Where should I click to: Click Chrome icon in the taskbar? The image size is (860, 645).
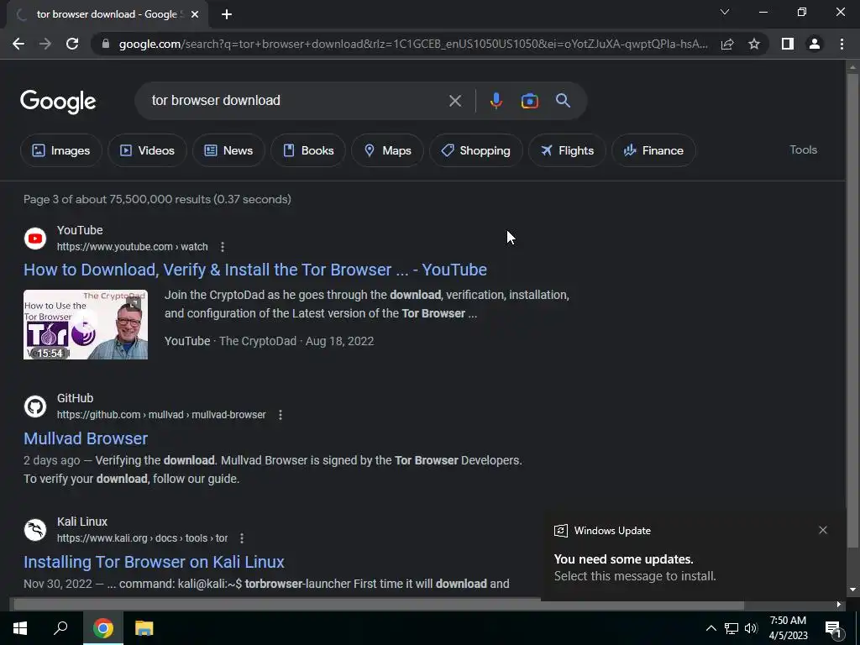click(102, 628)
